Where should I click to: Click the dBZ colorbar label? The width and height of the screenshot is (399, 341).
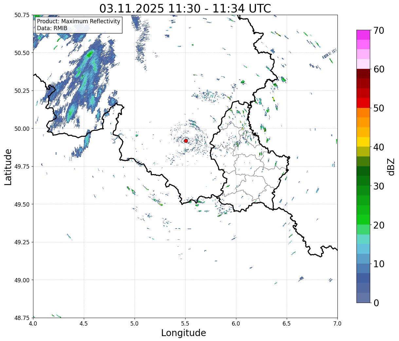[391, 167]
